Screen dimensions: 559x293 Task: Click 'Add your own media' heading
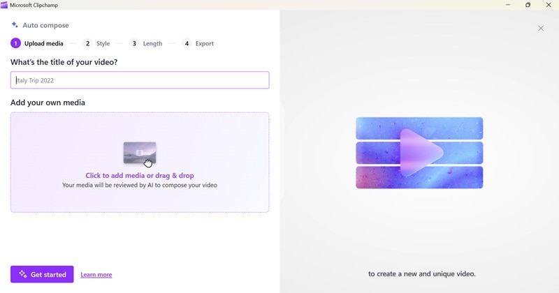[48, 103]
